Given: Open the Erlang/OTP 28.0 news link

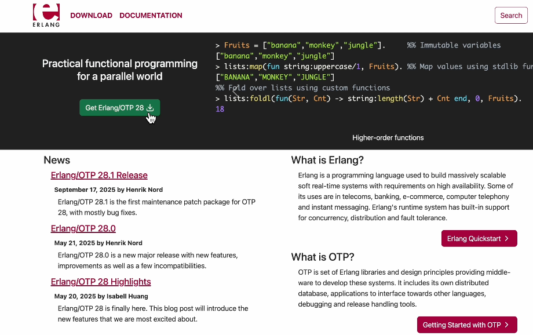Looking at the screenshot, I should click(x=83, y=228).
